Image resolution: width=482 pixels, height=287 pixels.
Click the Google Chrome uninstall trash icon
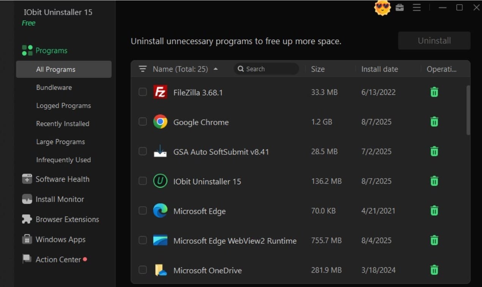coord(434,122)
